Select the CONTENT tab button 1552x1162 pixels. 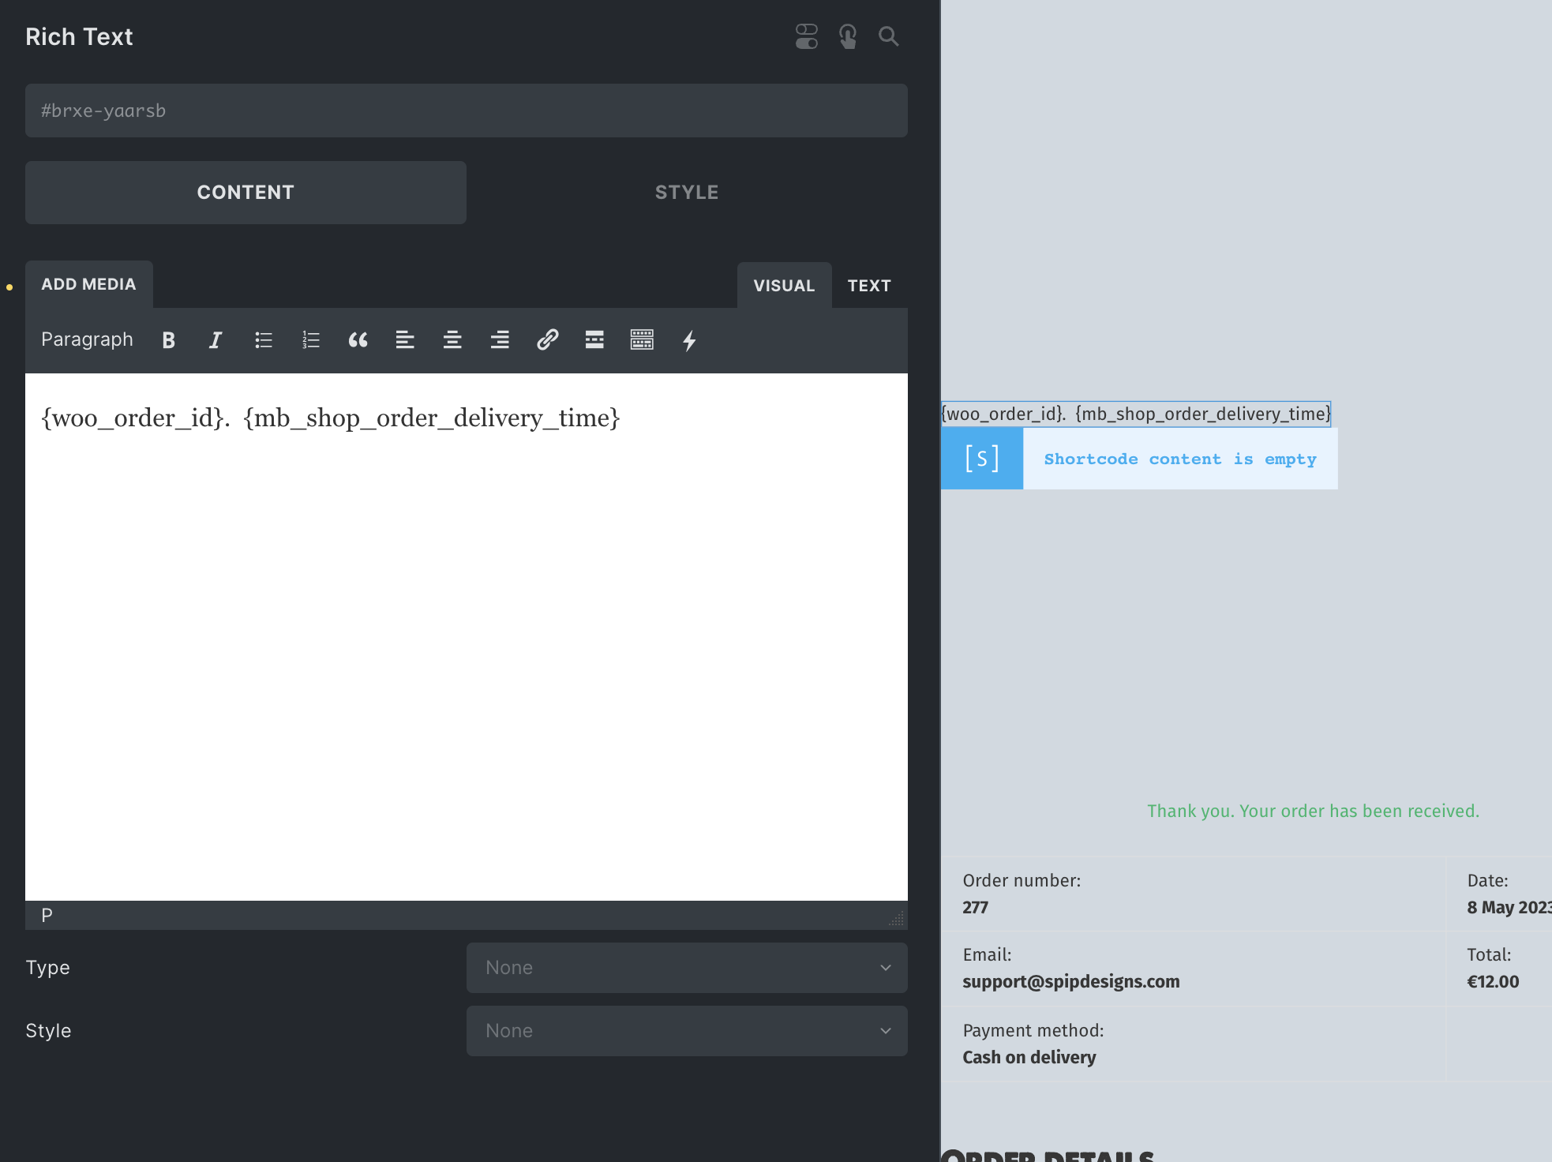pos(246,193)
